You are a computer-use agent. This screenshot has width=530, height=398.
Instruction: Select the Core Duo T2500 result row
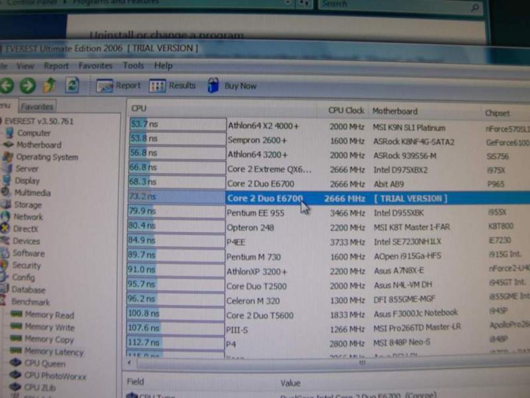click(x=329, y=285)
